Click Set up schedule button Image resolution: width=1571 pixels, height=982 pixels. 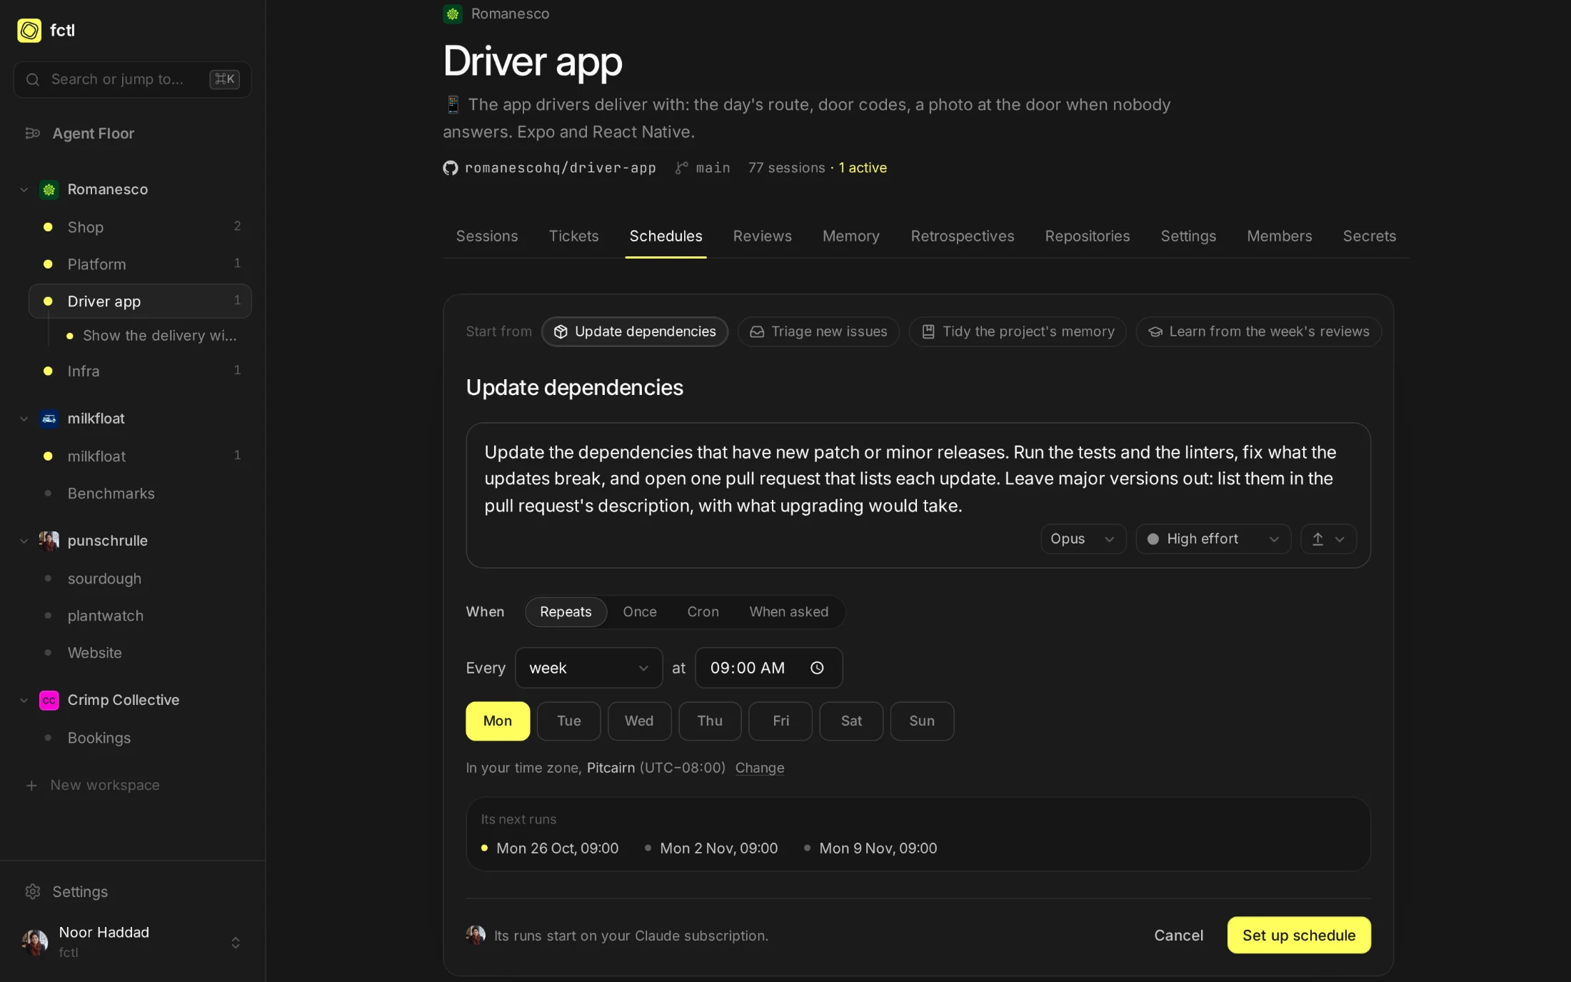(1299, 935)
